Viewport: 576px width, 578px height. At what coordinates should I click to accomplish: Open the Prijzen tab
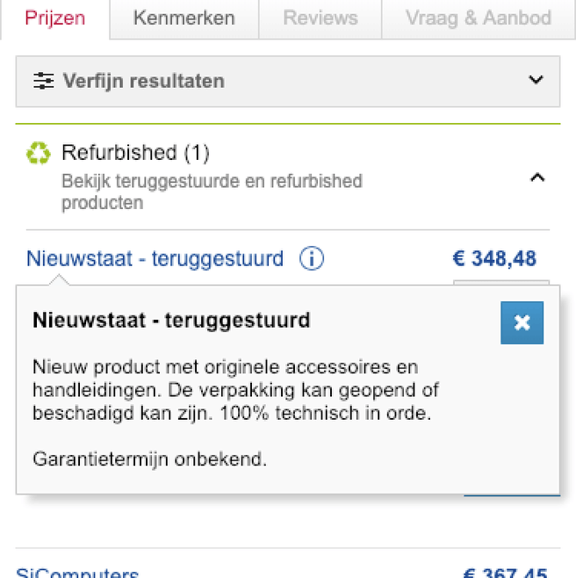click(x=55, y=18)
